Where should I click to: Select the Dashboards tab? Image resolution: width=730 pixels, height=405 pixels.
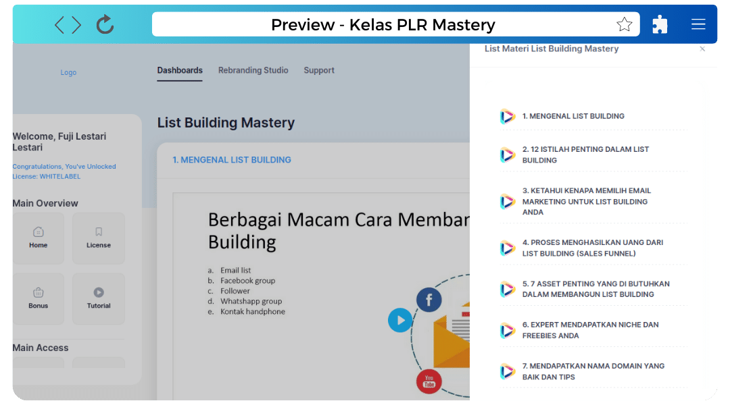click(180, 70)
